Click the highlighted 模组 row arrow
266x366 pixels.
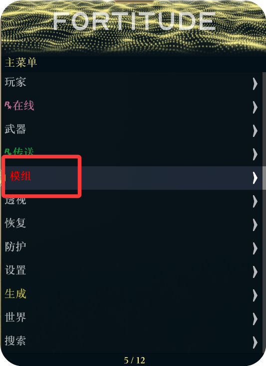(255, 178)
